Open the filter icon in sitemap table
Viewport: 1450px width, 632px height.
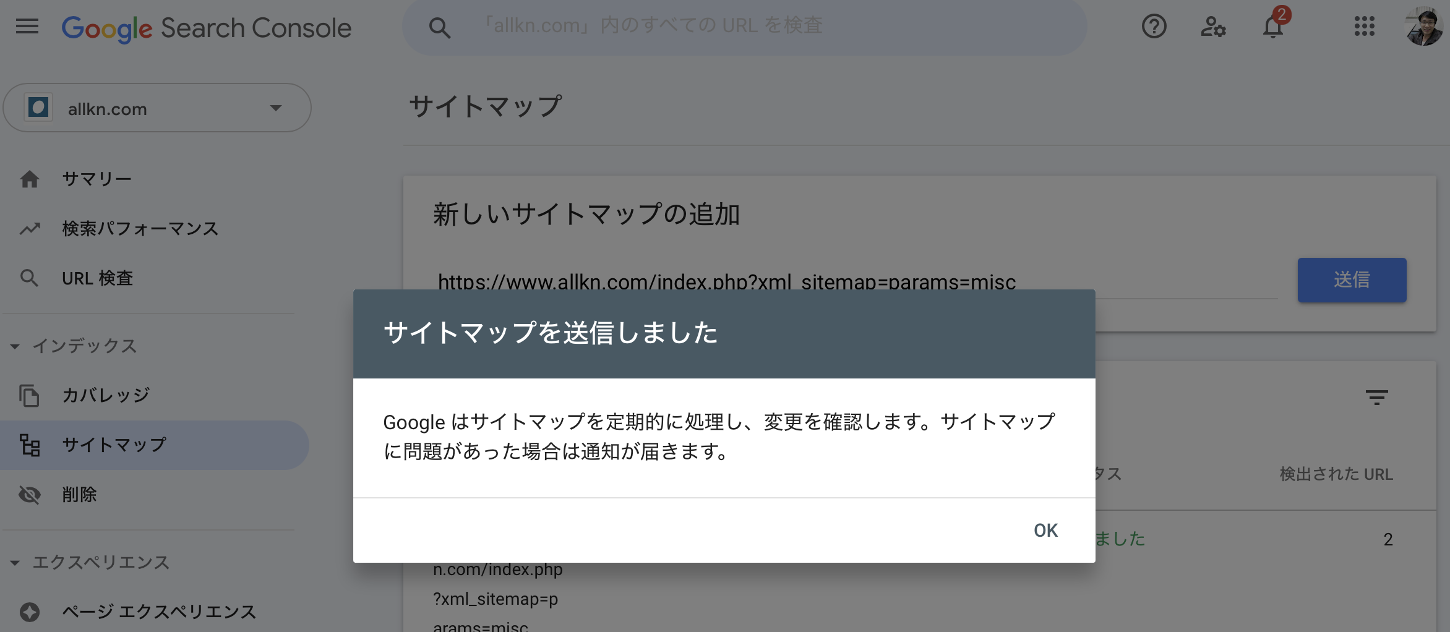click(1376, 397)
